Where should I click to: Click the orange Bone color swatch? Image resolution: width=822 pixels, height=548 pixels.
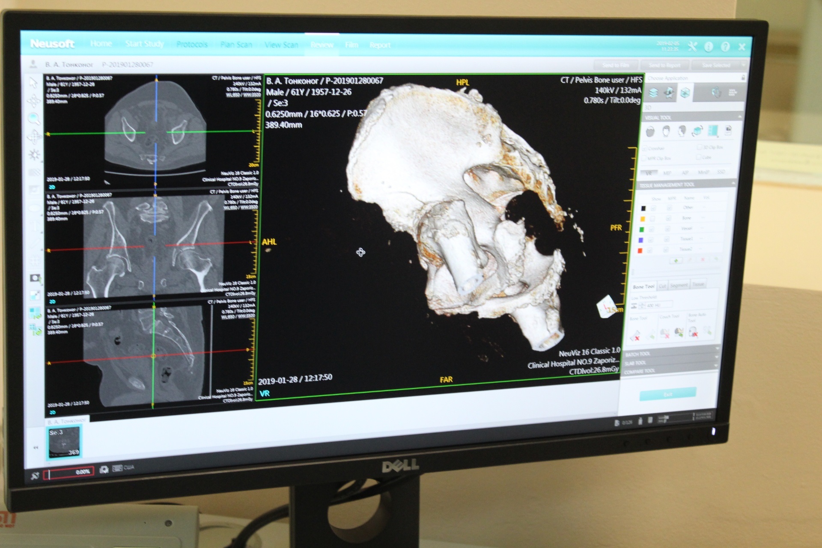[642, 219]
